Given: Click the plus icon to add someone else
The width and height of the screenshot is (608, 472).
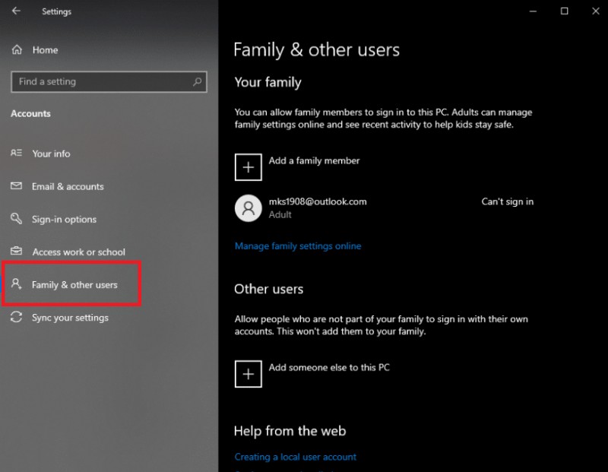Looking at the screenshot, I should pos(248,374).
